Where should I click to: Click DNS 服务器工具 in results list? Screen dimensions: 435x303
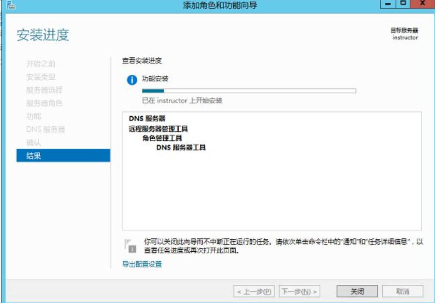(181, 148)
